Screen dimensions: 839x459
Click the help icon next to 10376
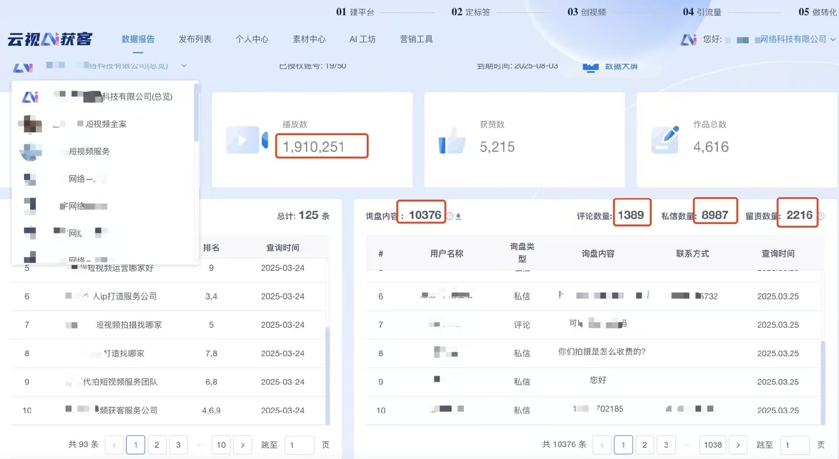point(450,216)
